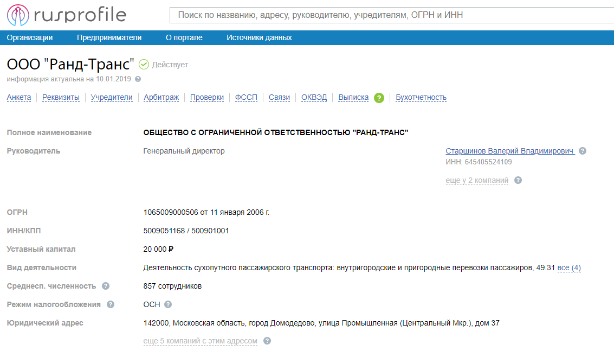Jump to the Проверки section
Viewport: 614px width, 357px height.
[x=207, y=97]
